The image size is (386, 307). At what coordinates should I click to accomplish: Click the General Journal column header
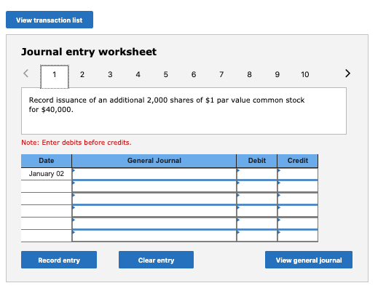point(154,161)
